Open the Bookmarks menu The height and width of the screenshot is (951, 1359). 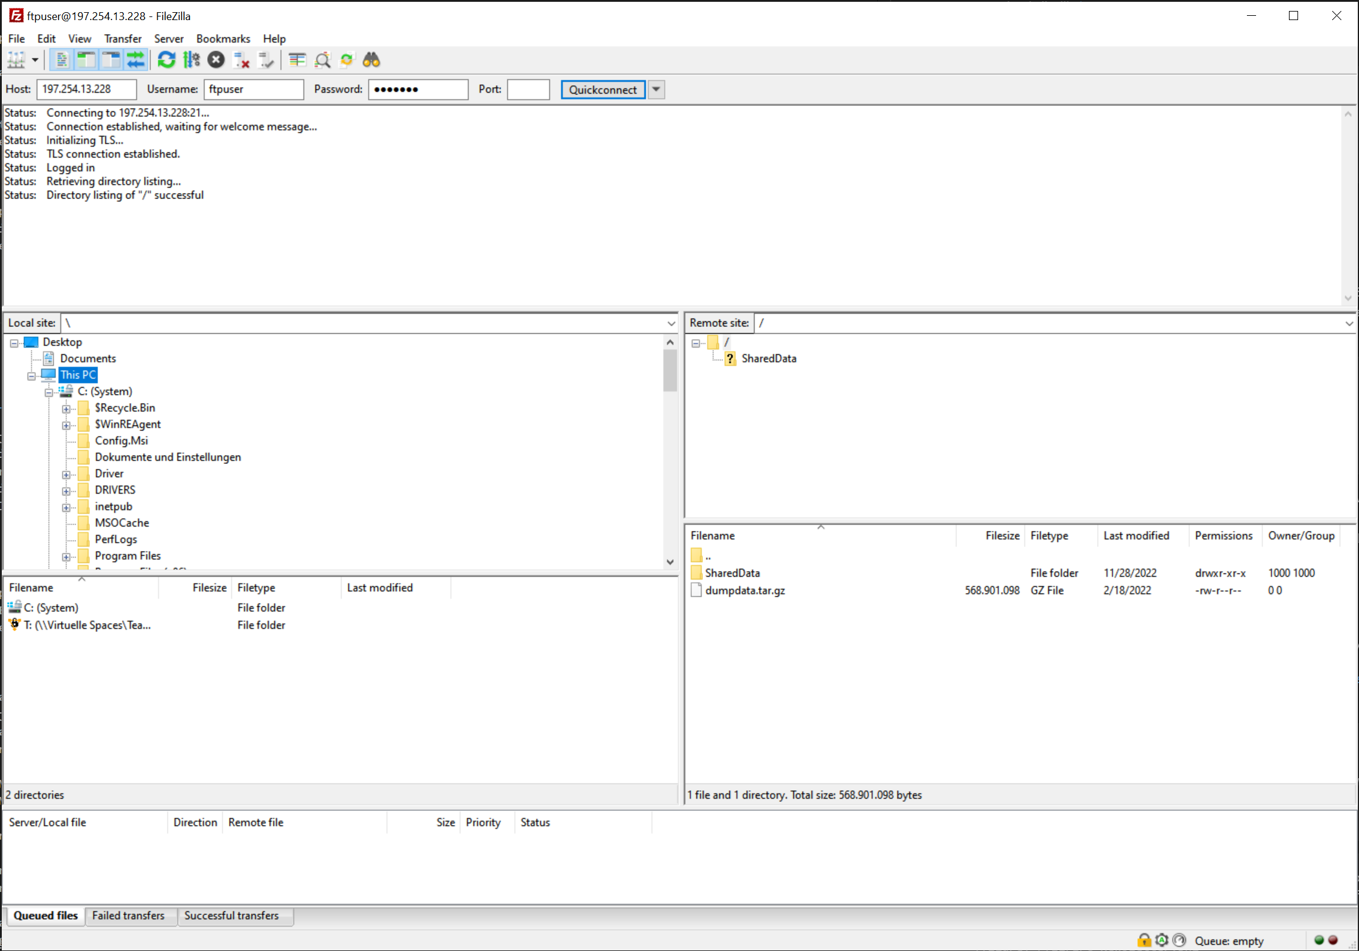[223, 39]
